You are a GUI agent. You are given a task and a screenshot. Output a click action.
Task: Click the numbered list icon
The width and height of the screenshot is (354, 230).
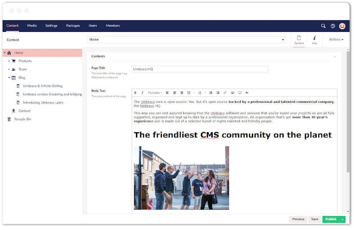click(x=200, y=93)
